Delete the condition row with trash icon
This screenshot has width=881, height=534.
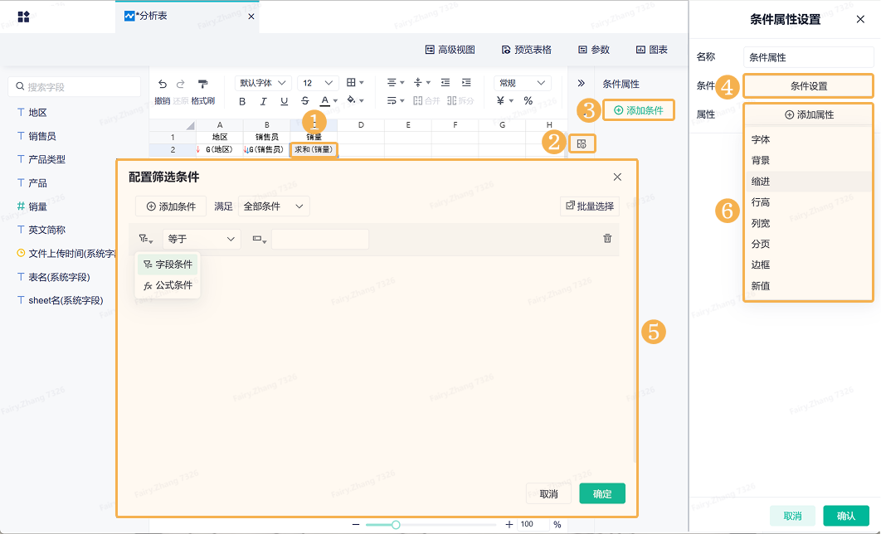[607, 238]
